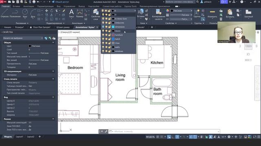Image resolution: width=261 pixels, height=146 pixels.
Task: Click the workspace gear icon in status bar
Action: [229, 137]
